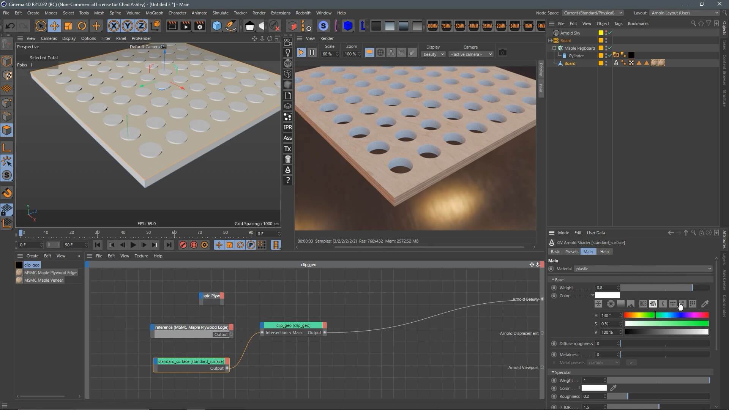Collapse the Specular section
This screenshot has width=729, height=410.
(553, 372)
